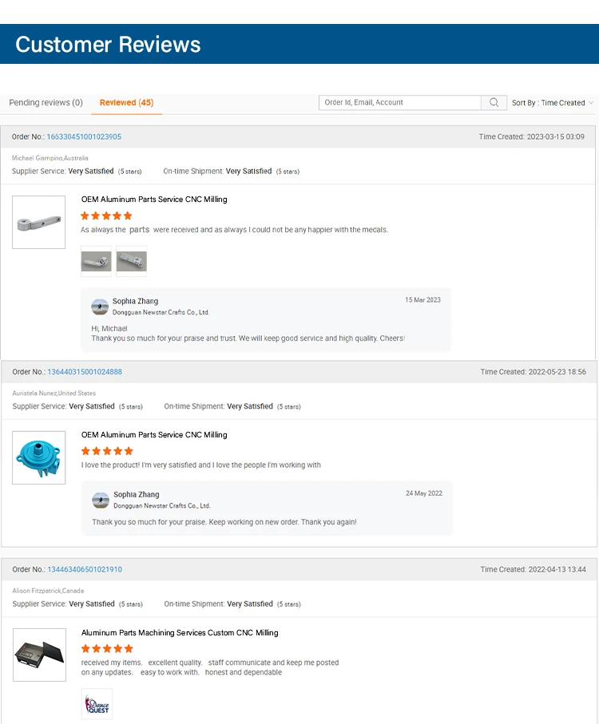Click star rating of Michael Giampino's review

click(106, 216)
